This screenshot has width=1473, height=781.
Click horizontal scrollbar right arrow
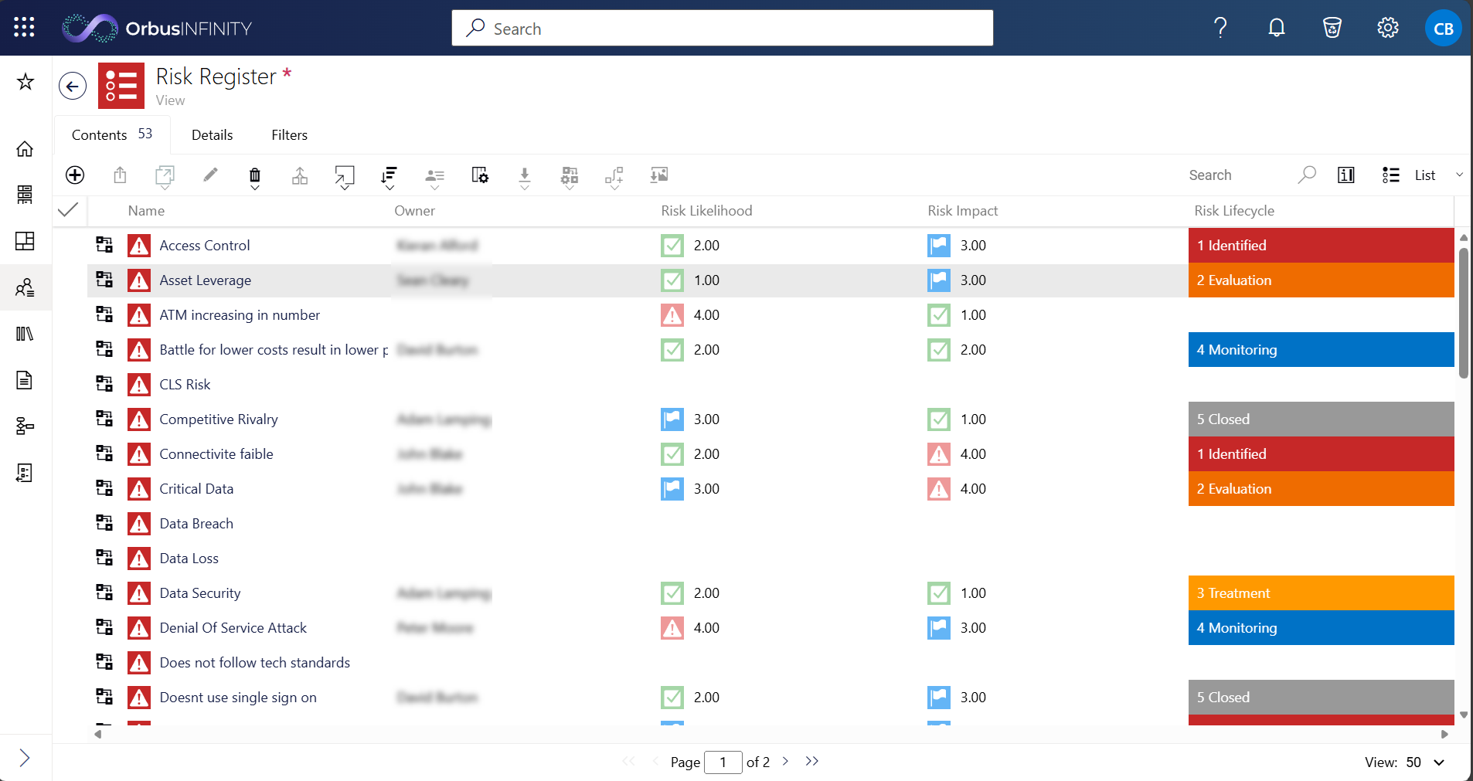point(1444,735)
